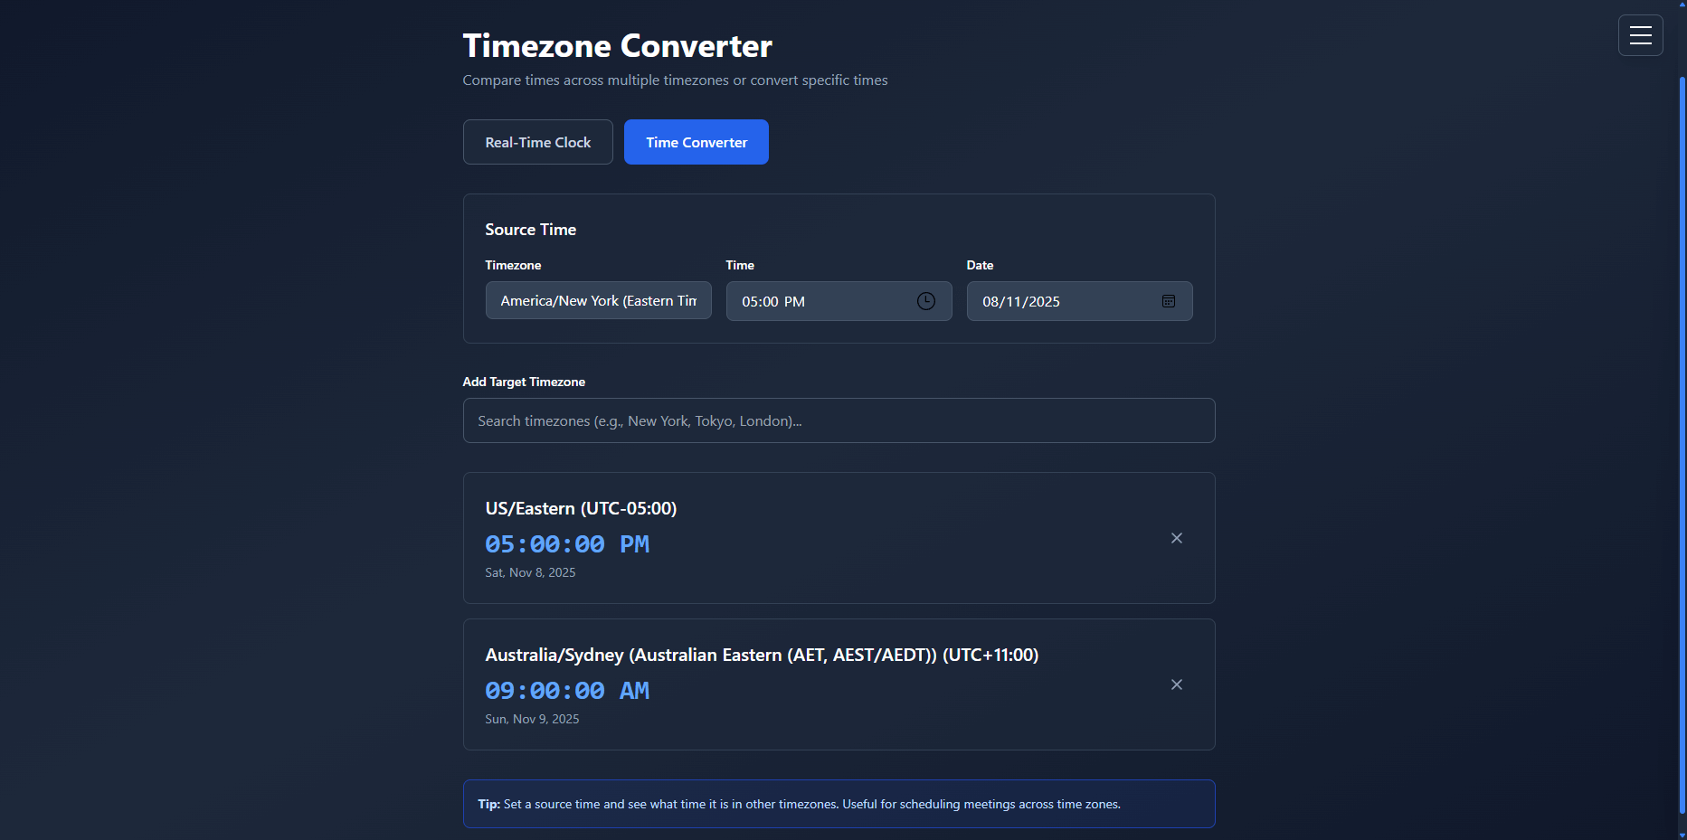
Task: Select the PM segment in the Time field
Action: coord(794,302)
